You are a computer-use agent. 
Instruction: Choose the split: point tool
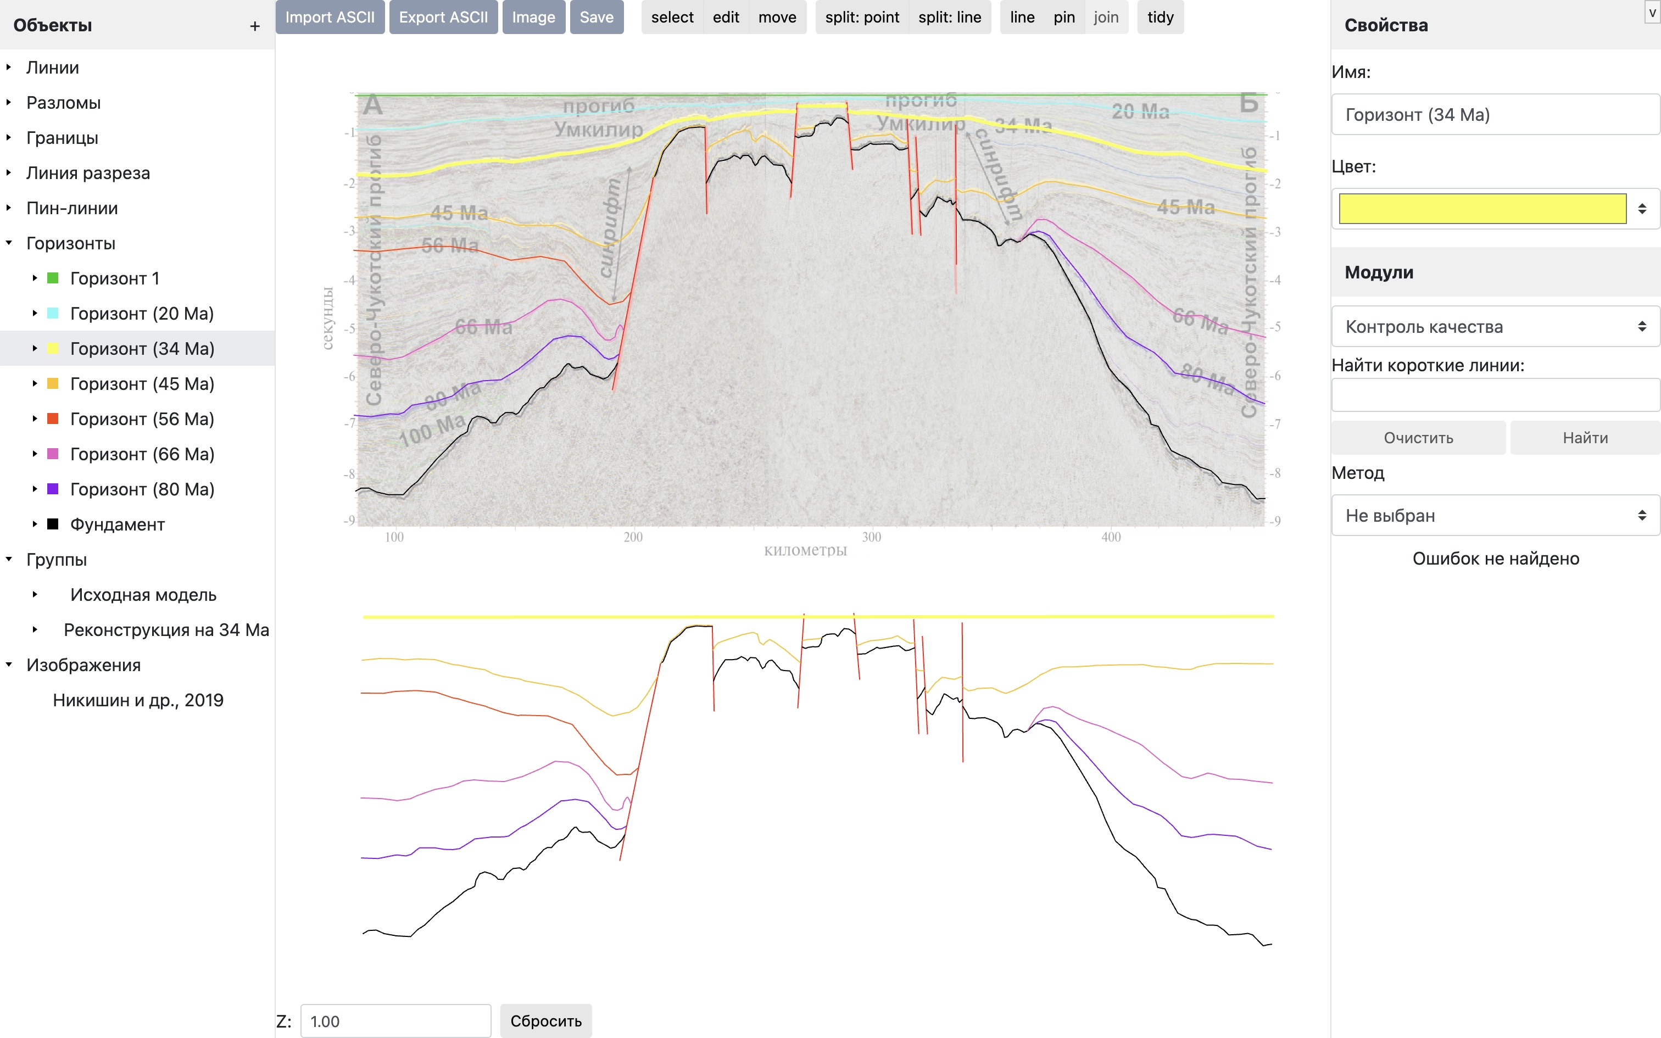click(x=862, y=17)
